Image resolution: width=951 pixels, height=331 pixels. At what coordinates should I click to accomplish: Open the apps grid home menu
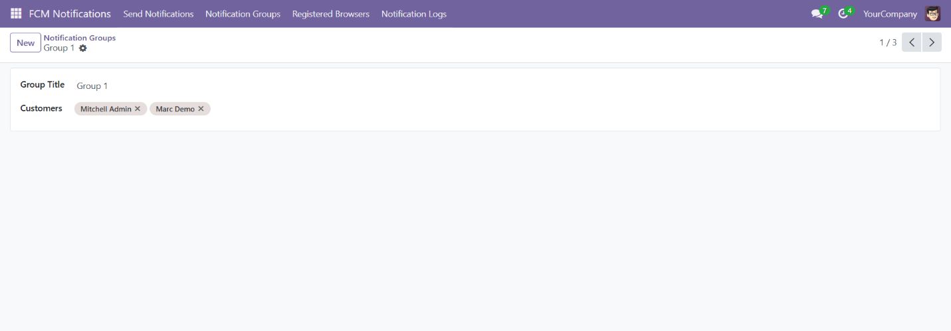[x=16, y=13]
